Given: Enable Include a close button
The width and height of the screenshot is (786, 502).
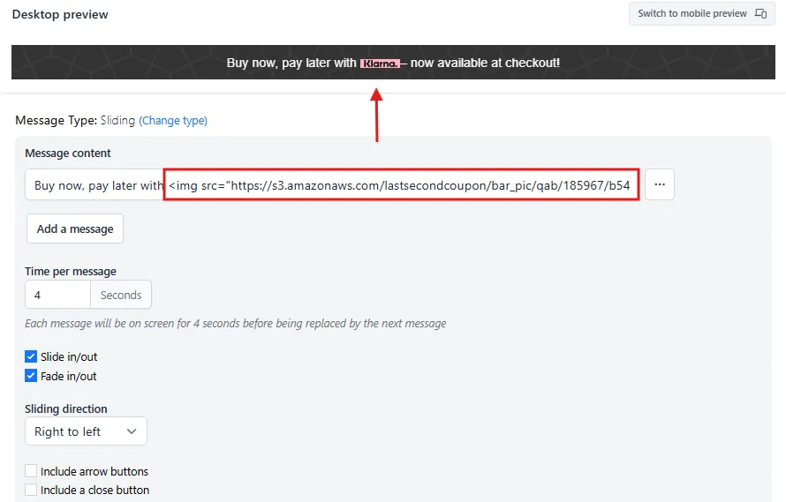Looking at the screenshot, I should click(x=31, y=490).
